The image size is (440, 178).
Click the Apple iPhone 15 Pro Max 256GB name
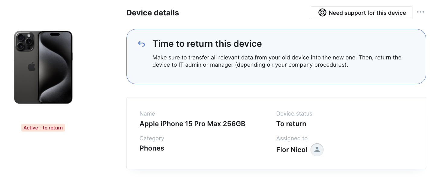tap(193, 124)
